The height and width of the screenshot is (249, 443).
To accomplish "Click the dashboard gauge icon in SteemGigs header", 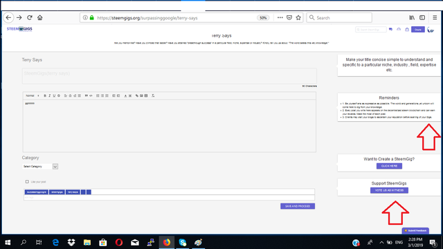I will click(399, 29).
